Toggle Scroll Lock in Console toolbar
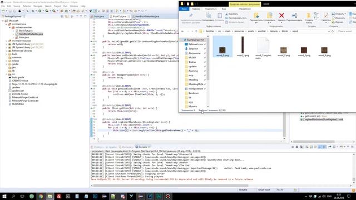Image resolution: width=356 pixels, height=200 pixels. [311, 147]
